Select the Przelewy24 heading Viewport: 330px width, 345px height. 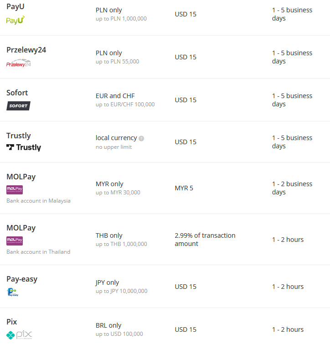point(26,50)
